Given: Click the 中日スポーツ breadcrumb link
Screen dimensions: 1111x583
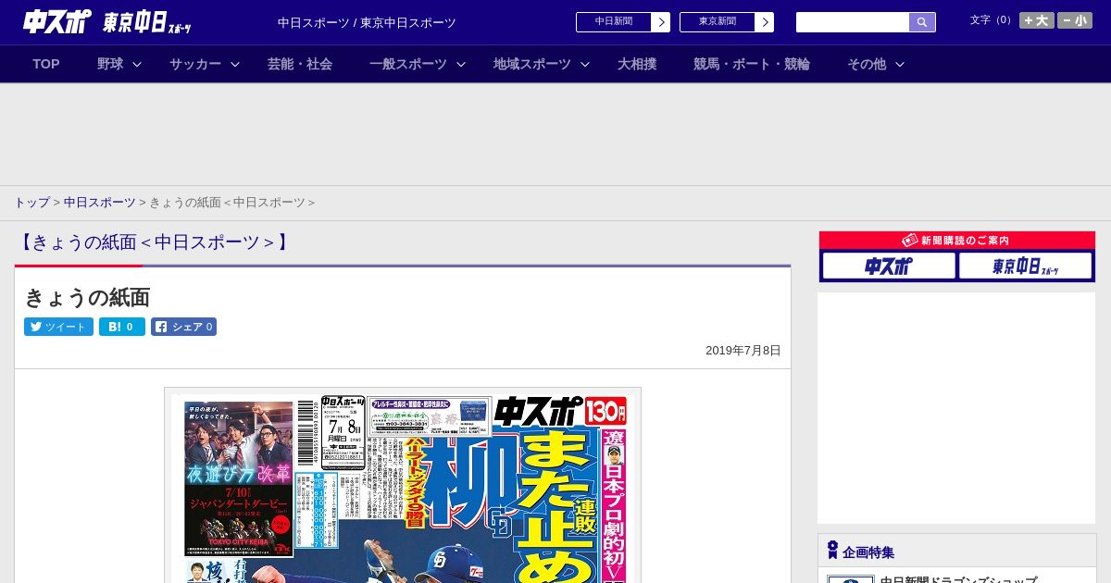Looking at the screenshot, I should [x=100, y=203].
